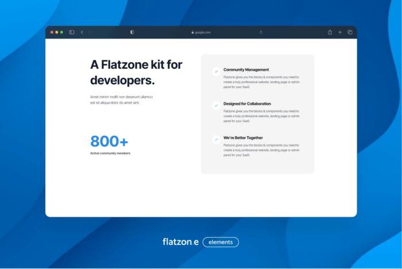Select the Community Management heading
The image size is (402, 269).
[246, 70]
